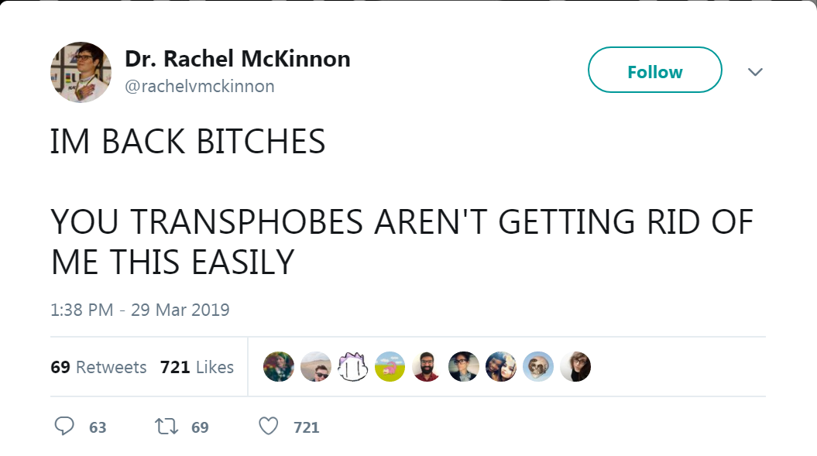Click the tweet text starting with IM BACK
Screen dimensions: 817x456
[188, 142]
